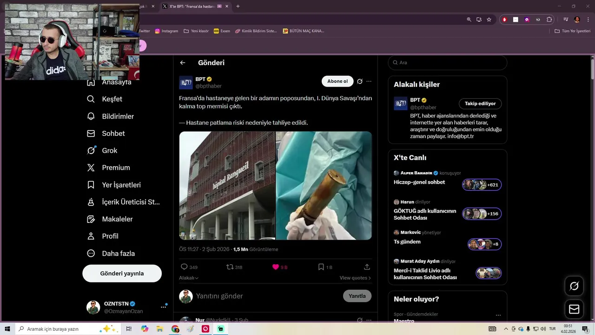Open the BPT avatar on the post
Screen dimensions: 595x335
pyautogui.click(x=186, y=82)
